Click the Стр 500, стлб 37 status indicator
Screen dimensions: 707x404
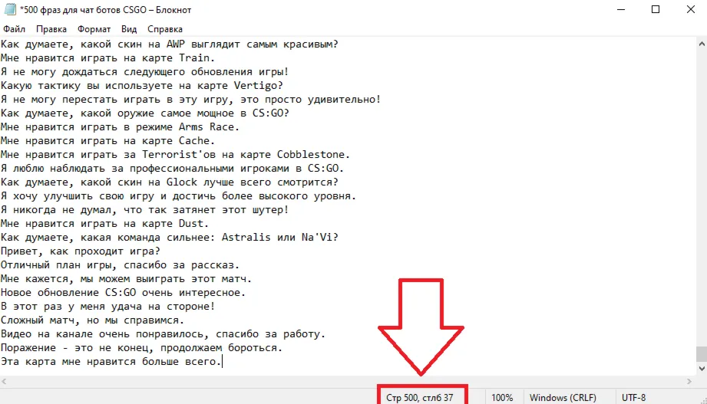click(x=419, y=398)
